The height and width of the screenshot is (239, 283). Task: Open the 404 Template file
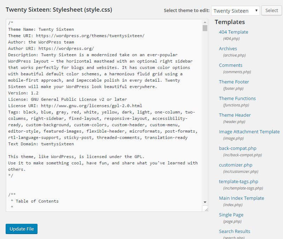point(233,32)
